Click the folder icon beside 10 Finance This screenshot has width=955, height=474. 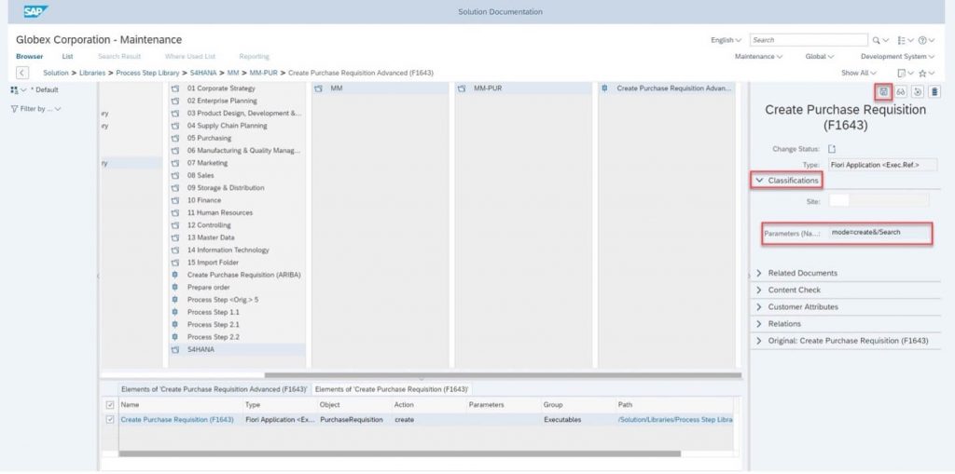pos(175,200)
